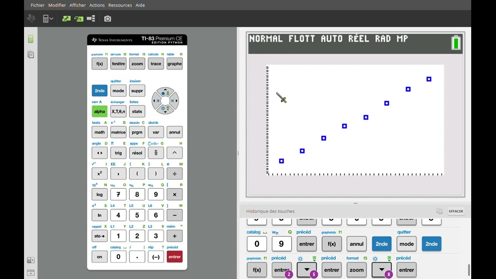Click the calculator's zoom key
The height and width of the screenshot is (279, 496).
(137, 64)
